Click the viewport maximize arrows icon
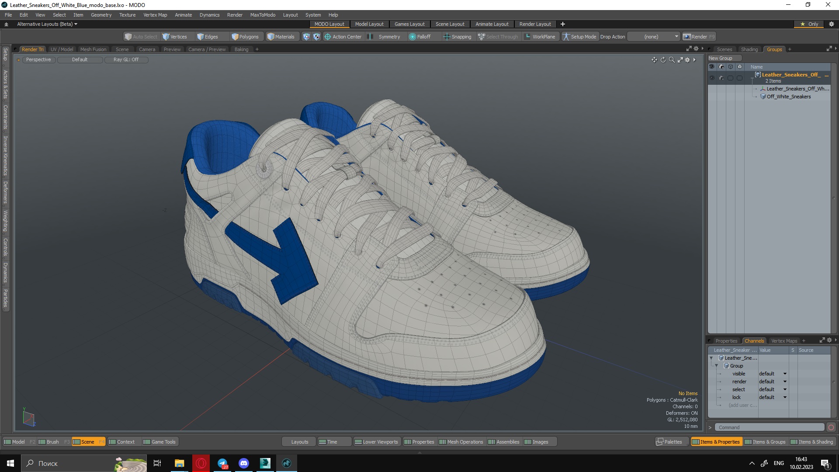 click(680, 60)
